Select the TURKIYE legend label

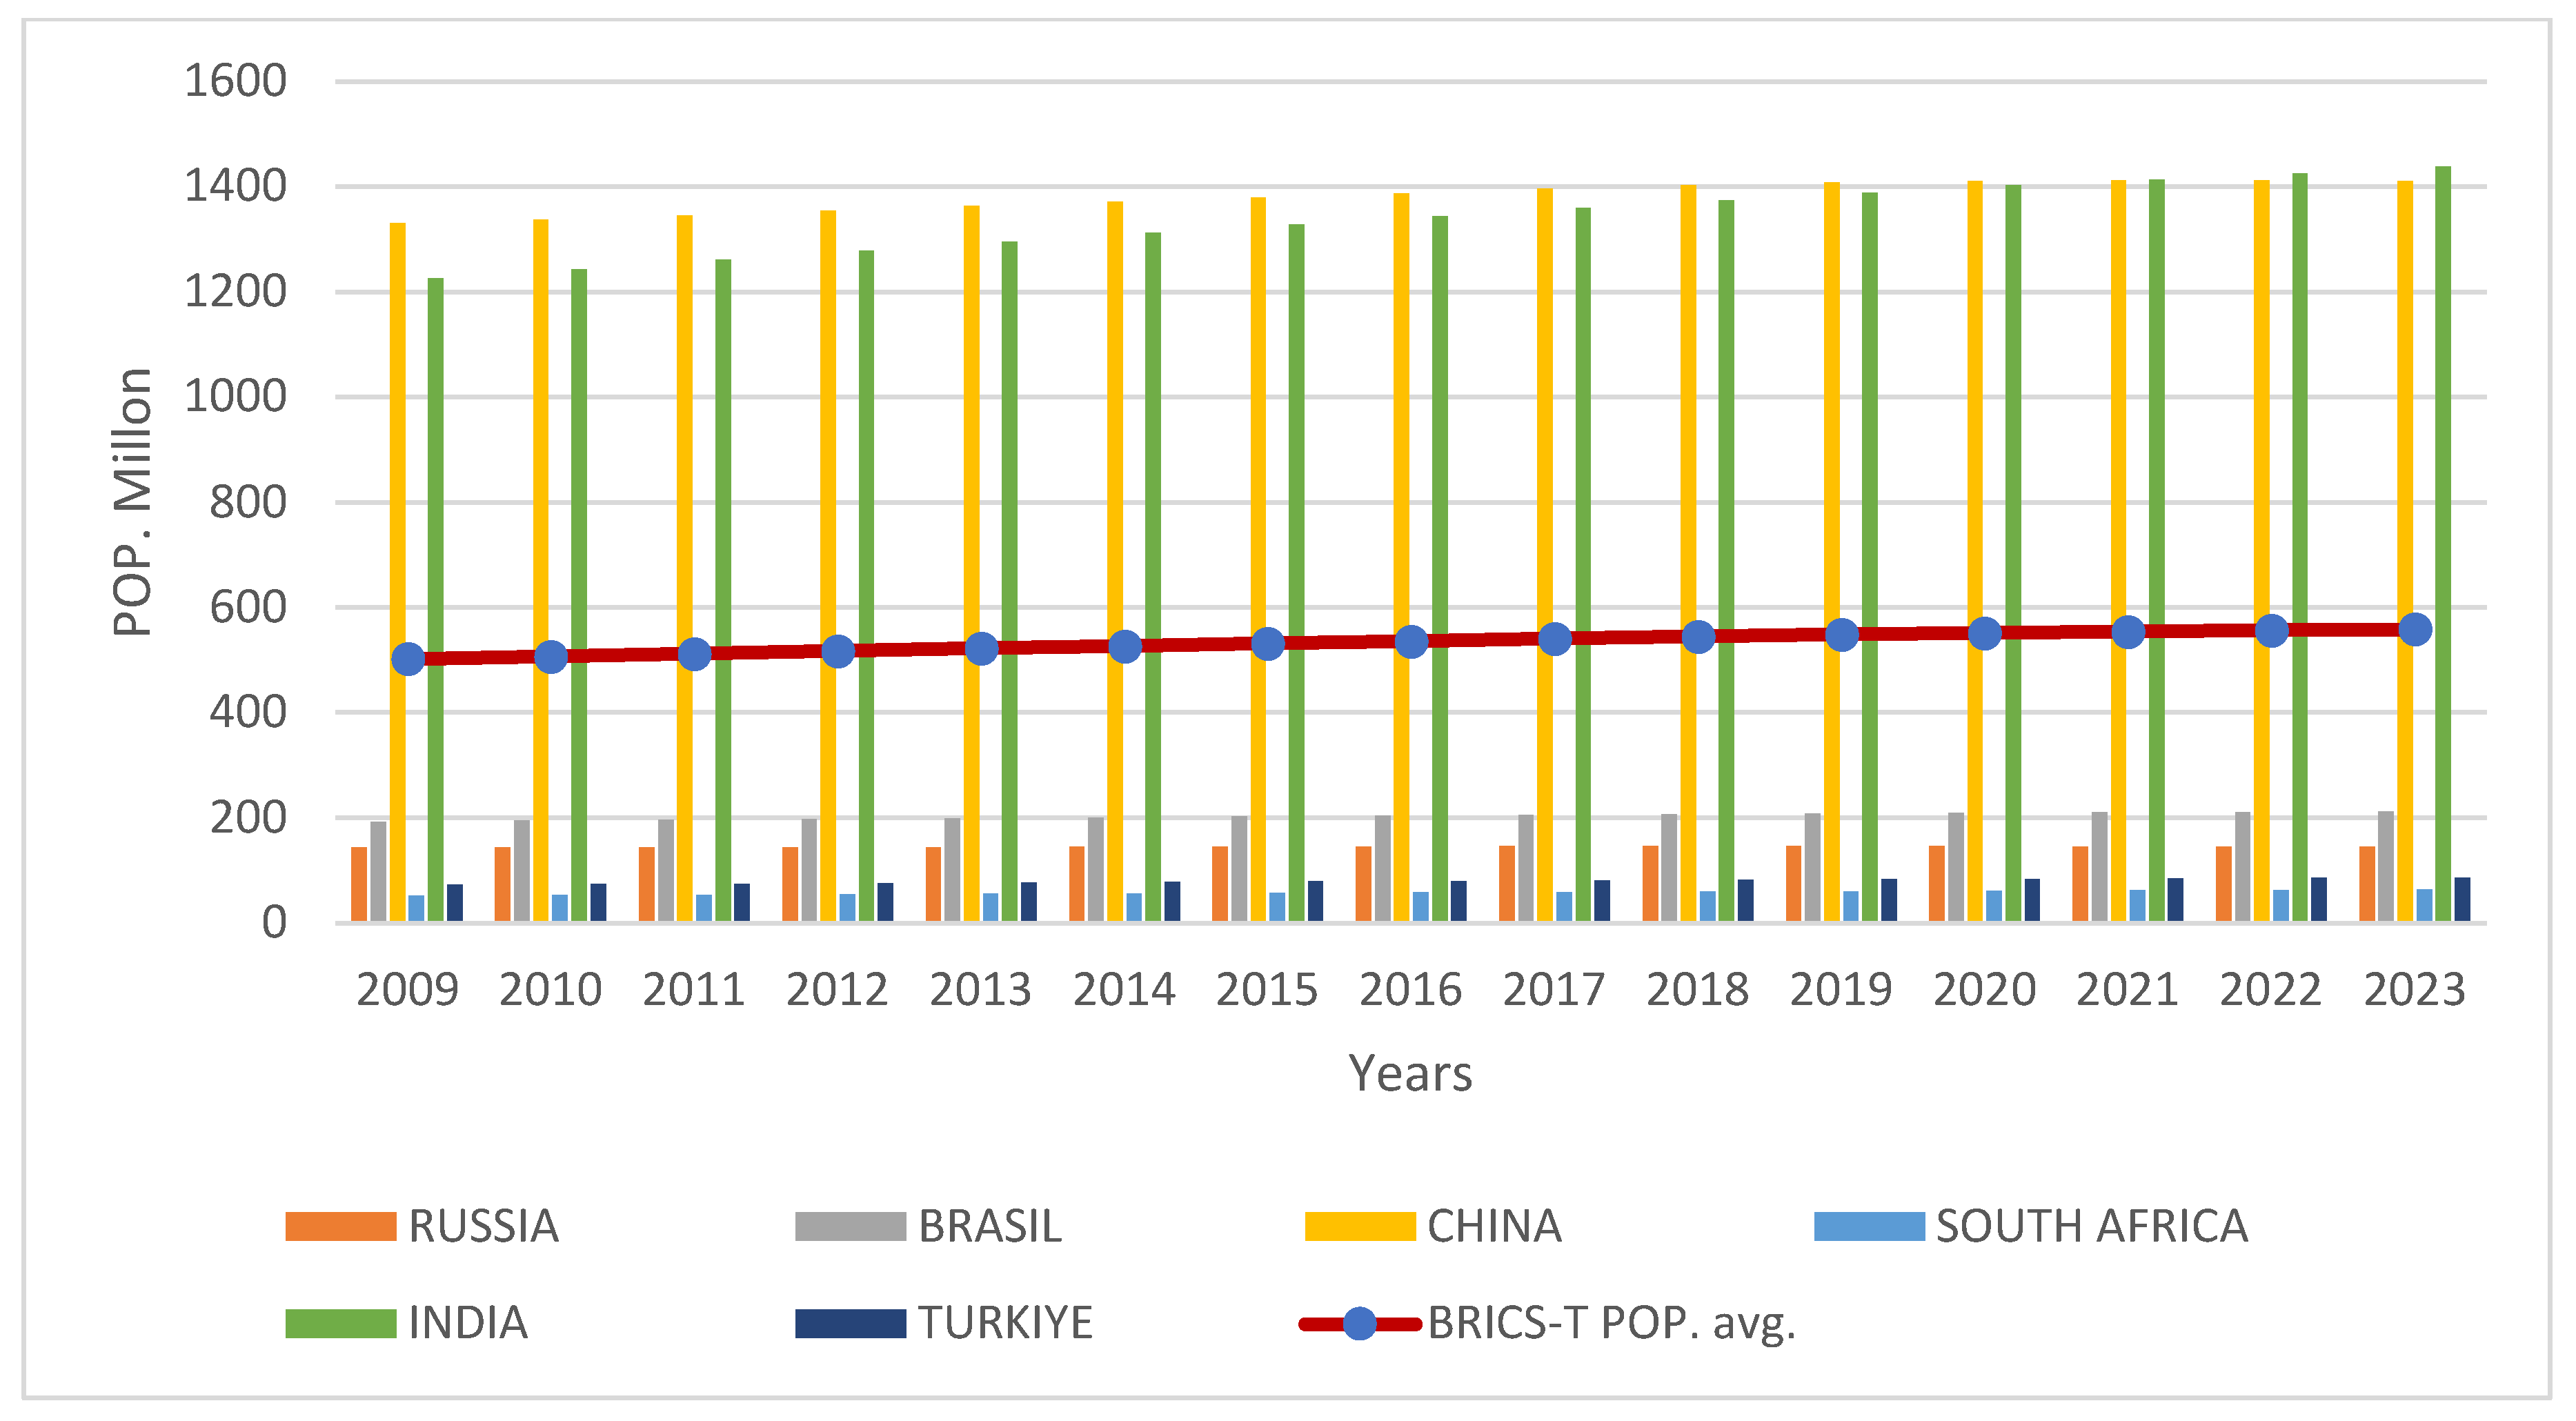[x=1005, y=1323]
